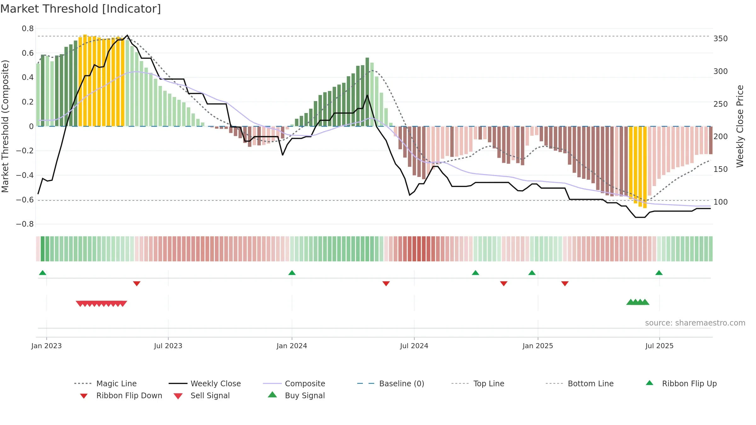Toggle the Baseline (0) legend entry
The height and width of the screenshot is (425, 756).
pyautogui.click(x=391, y=383)
